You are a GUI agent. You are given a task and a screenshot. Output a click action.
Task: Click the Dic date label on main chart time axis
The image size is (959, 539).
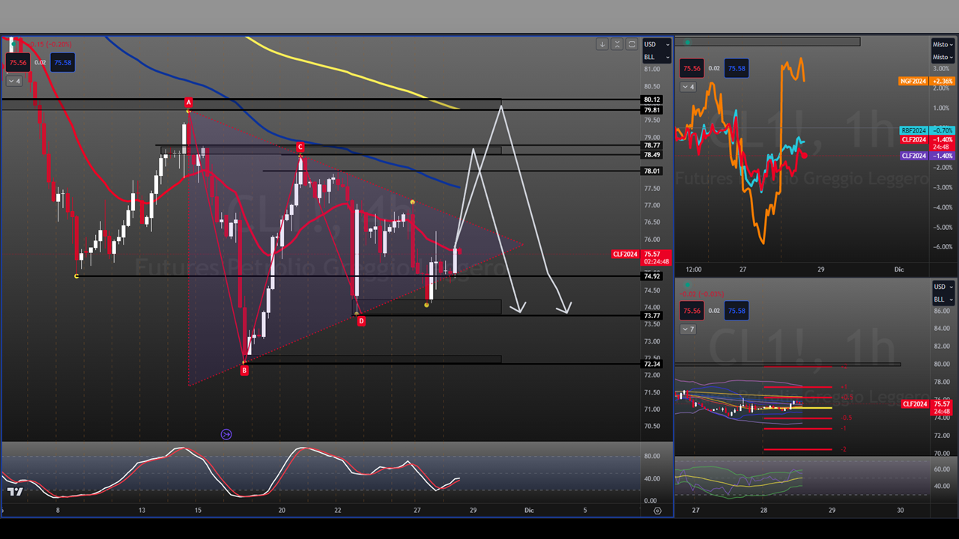point(529,511)
